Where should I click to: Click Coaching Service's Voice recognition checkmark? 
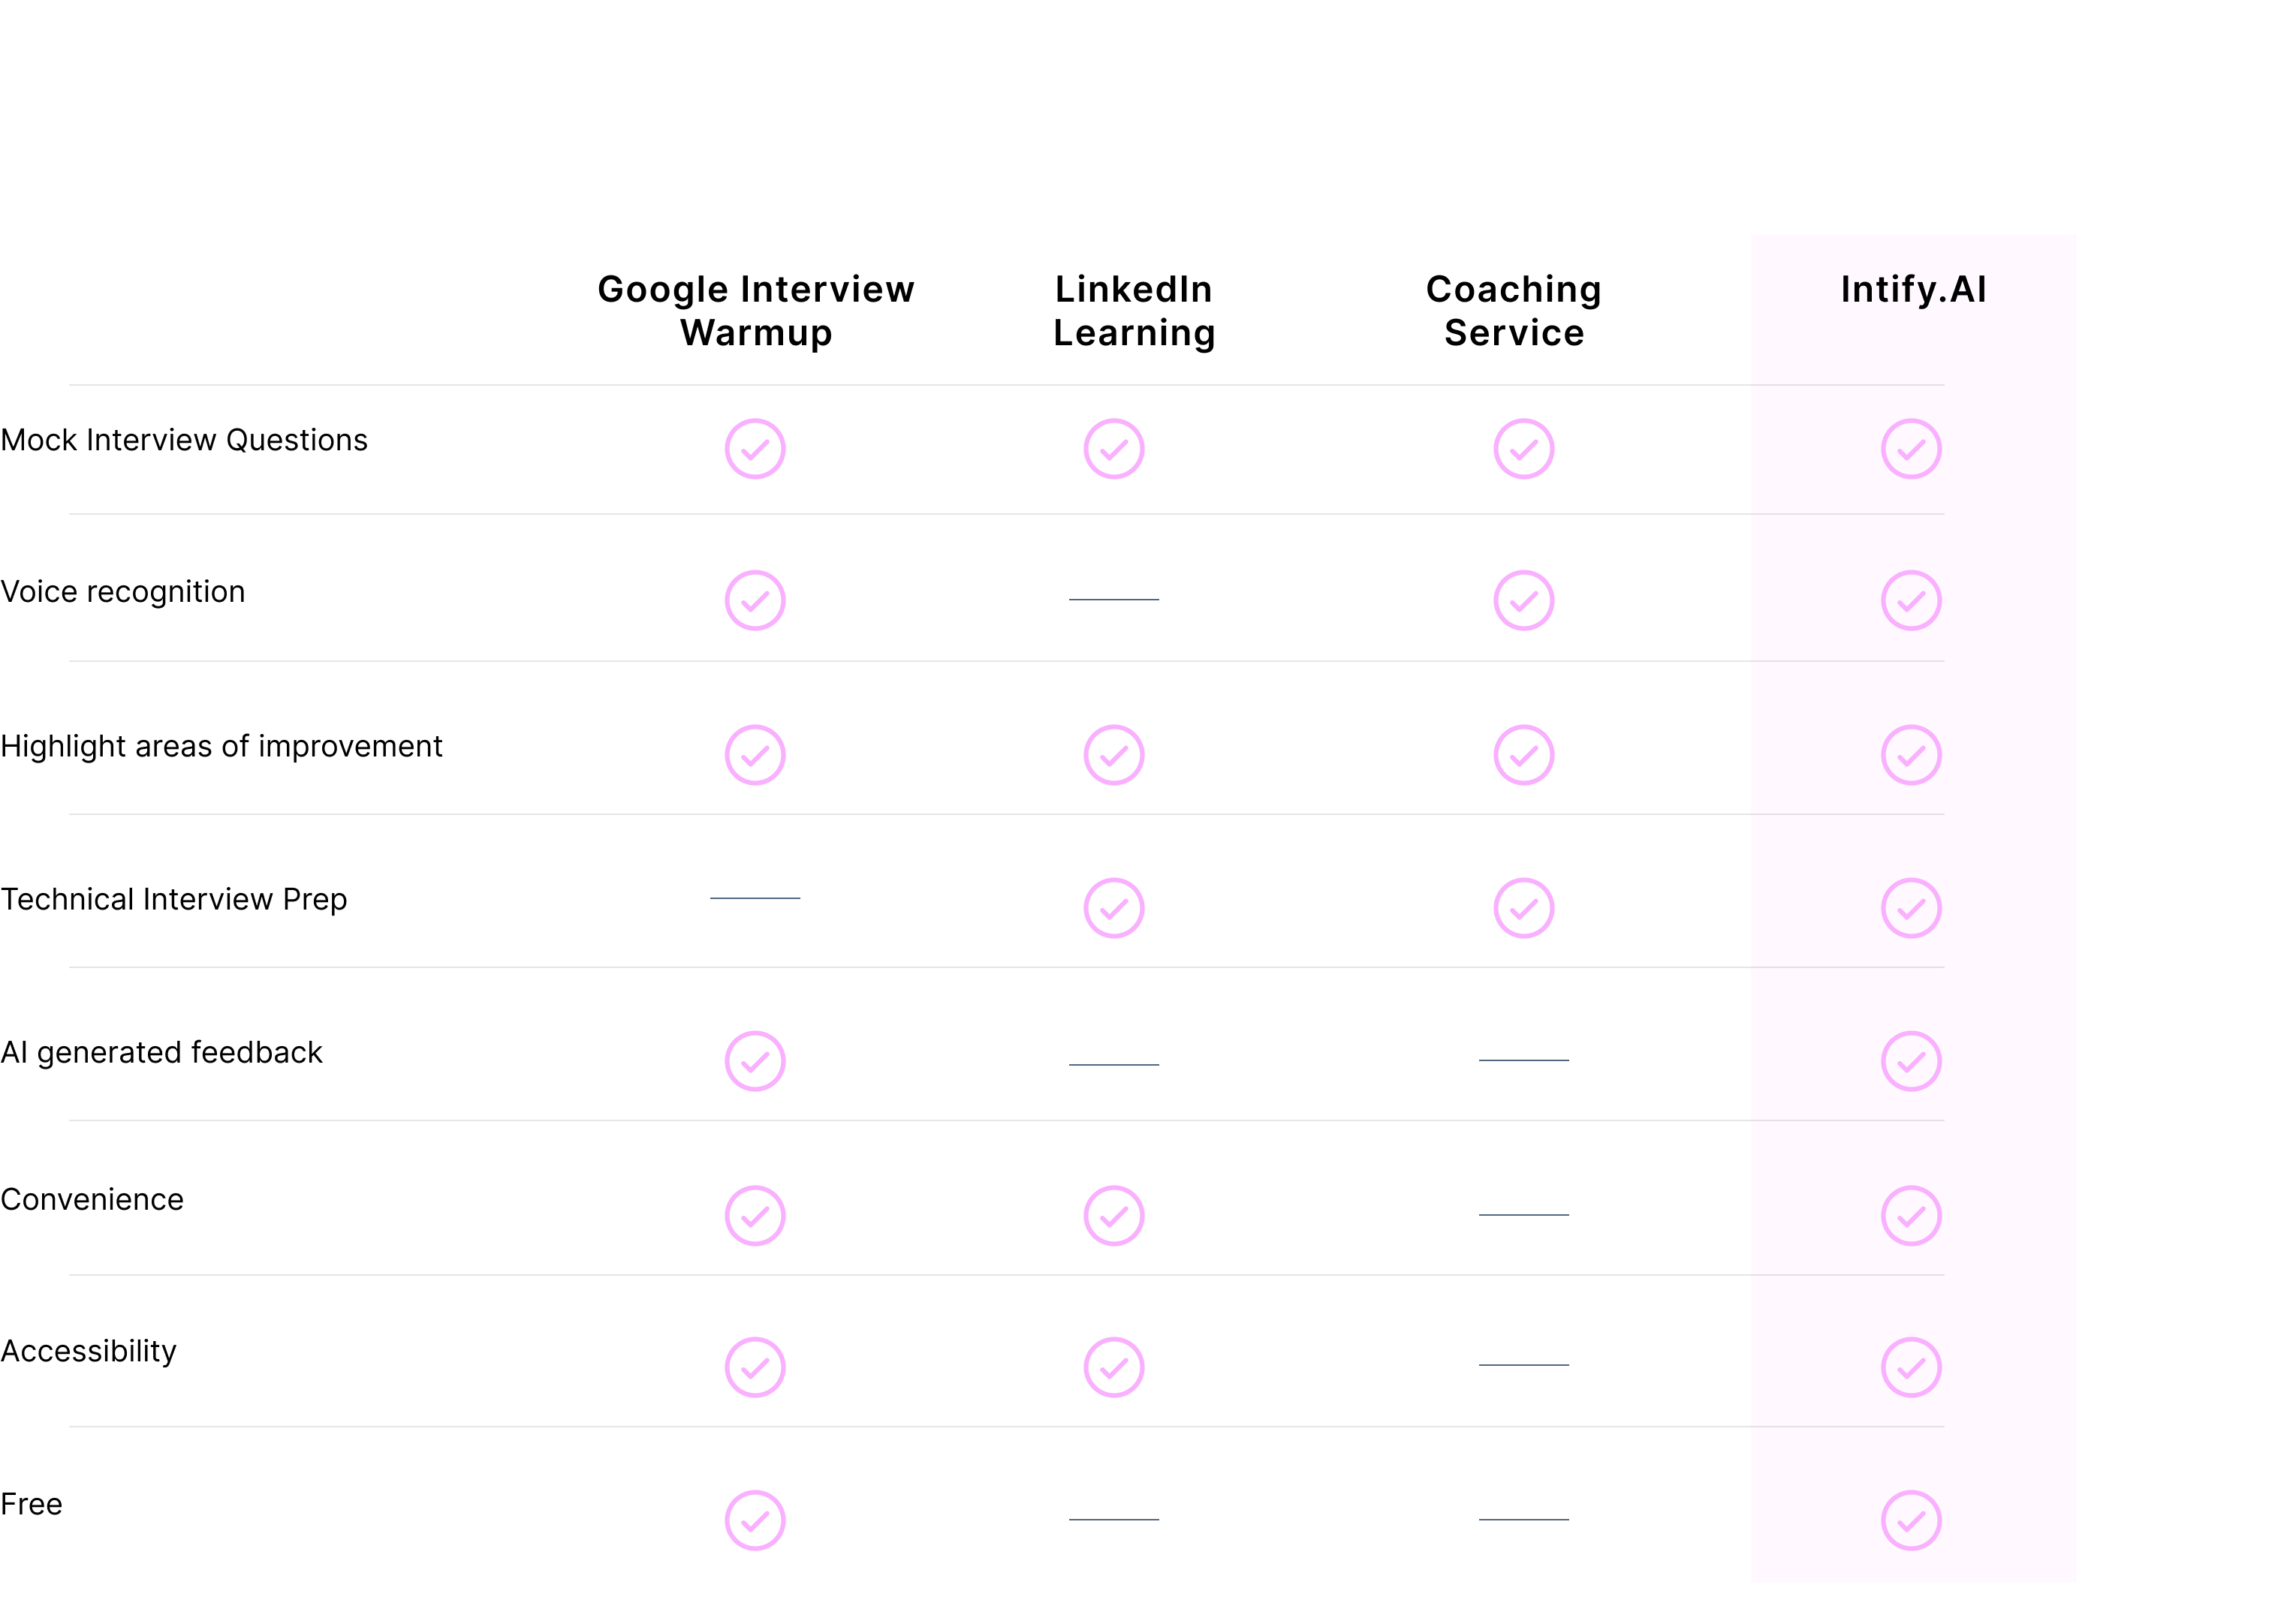[1523, 600]
